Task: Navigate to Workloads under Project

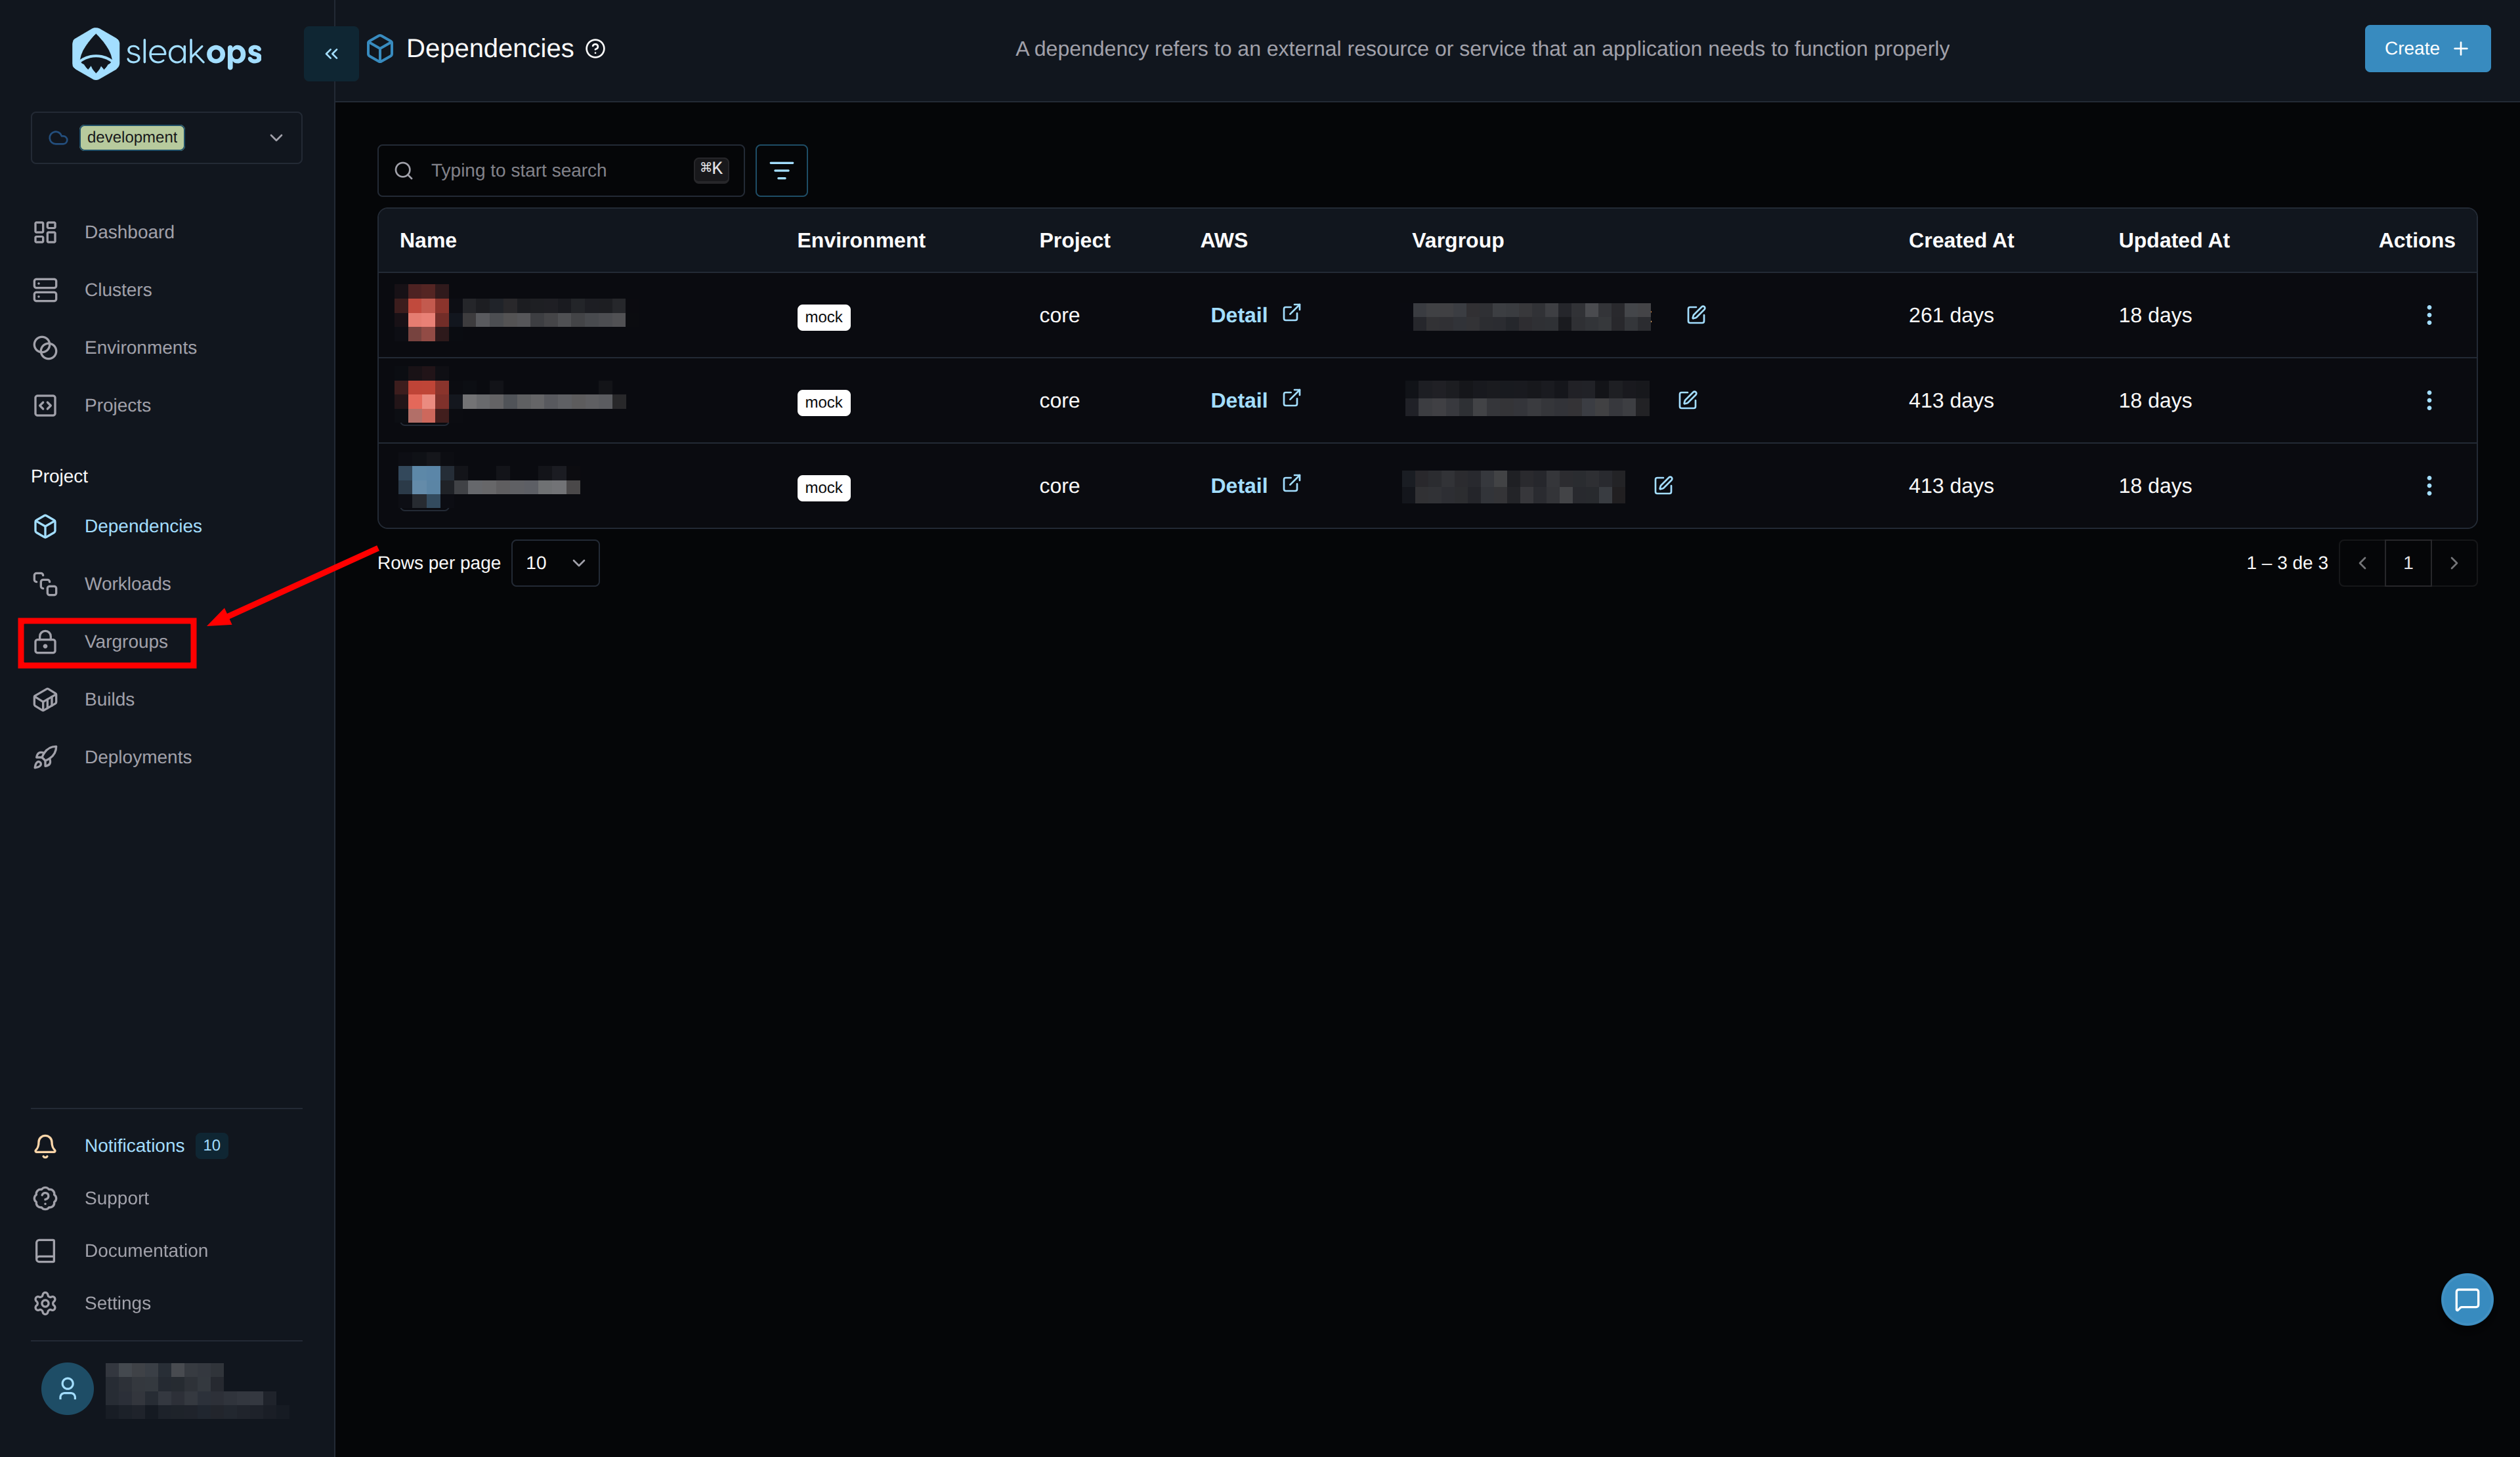Action: coord(126,583)
